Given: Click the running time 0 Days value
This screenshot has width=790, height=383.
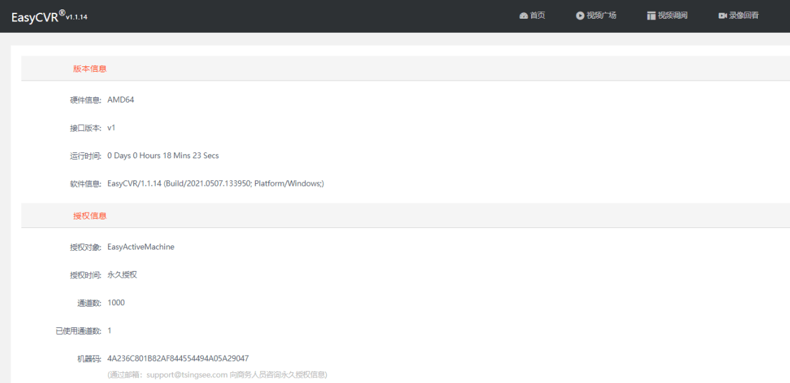Looking at the screenshot, I should (x=163, y=156).
